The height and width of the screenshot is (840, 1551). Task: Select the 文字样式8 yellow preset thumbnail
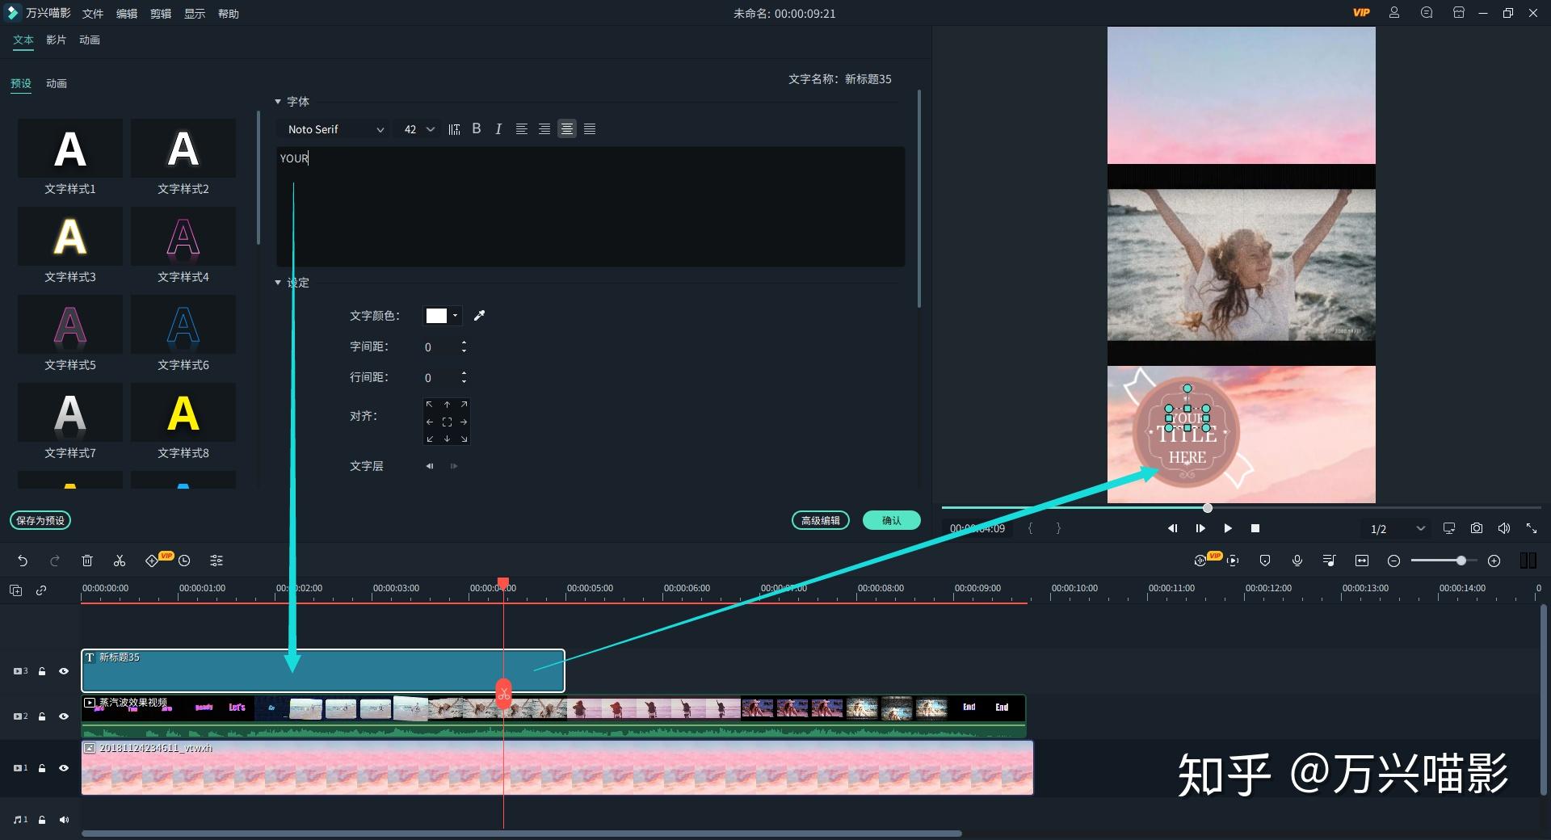coord(183,413)
